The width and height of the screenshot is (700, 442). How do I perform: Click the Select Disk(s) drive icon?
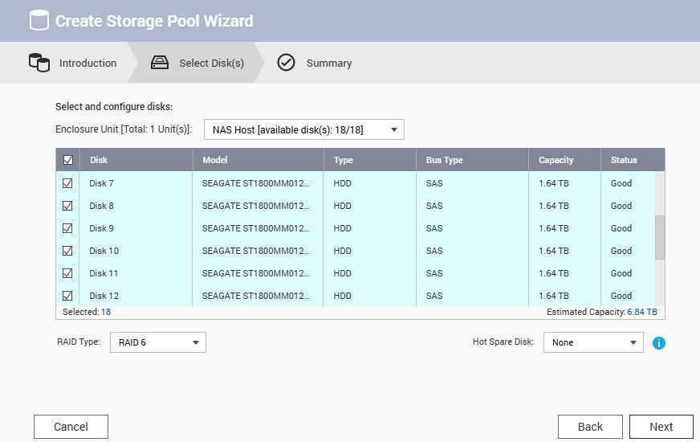(x=160, y=63)
